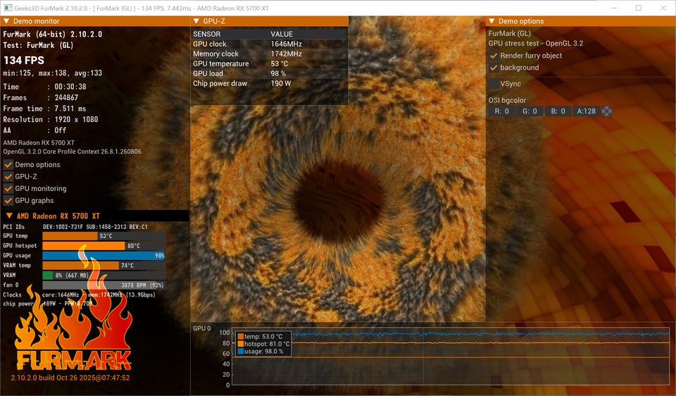
Task: Collapse the Demo options panel
Action: tap(492, 21)
